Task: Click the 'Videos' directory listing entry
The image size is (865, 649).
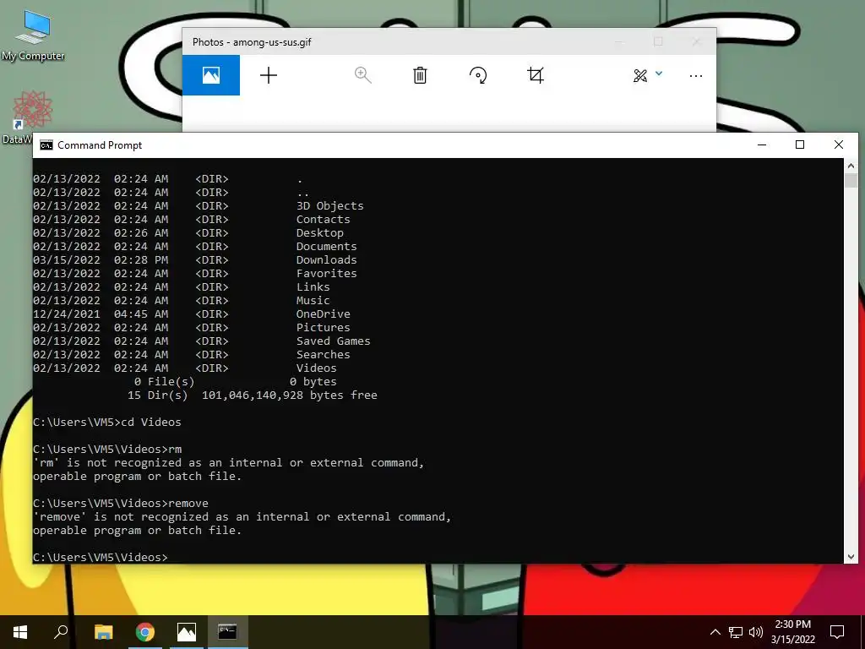Action: (x=317, y=368)
